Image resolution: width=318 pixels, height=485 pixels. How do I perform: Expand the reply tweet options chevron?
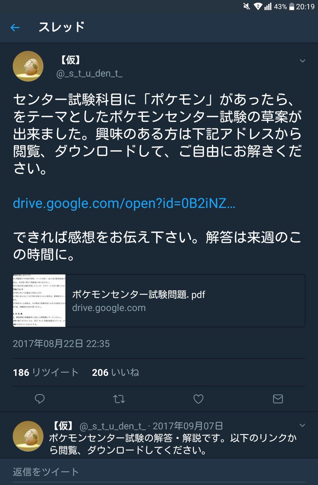click(x=302, y=425)
